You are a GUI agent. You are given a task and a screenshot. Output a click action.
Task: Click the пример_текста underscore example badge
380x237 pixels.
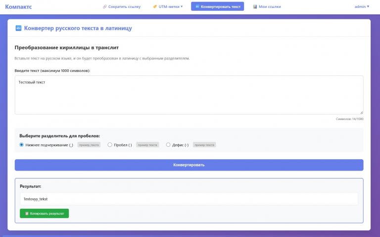(89, 145)
